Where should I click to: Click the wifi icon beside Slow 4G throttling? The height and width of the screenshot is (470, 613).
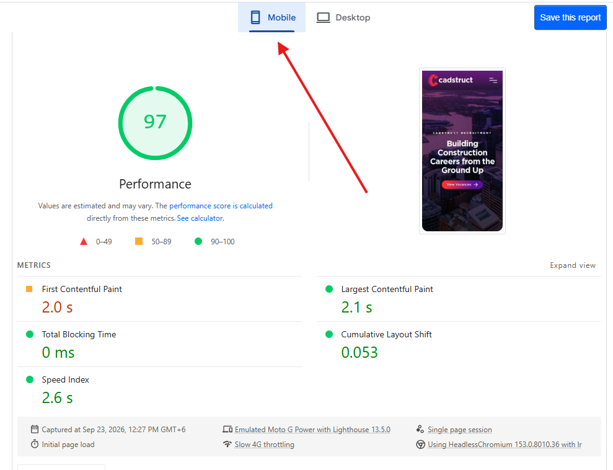(227, 444)
